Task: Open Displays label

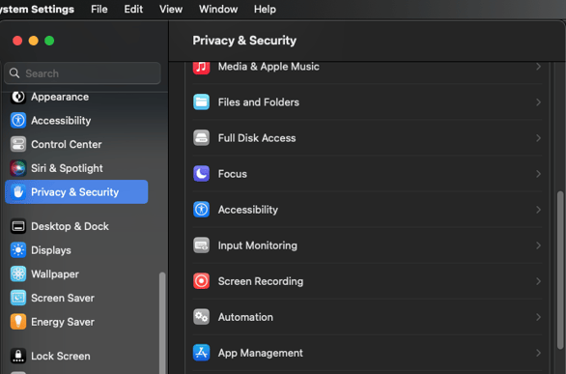Action: pos(51,250)
